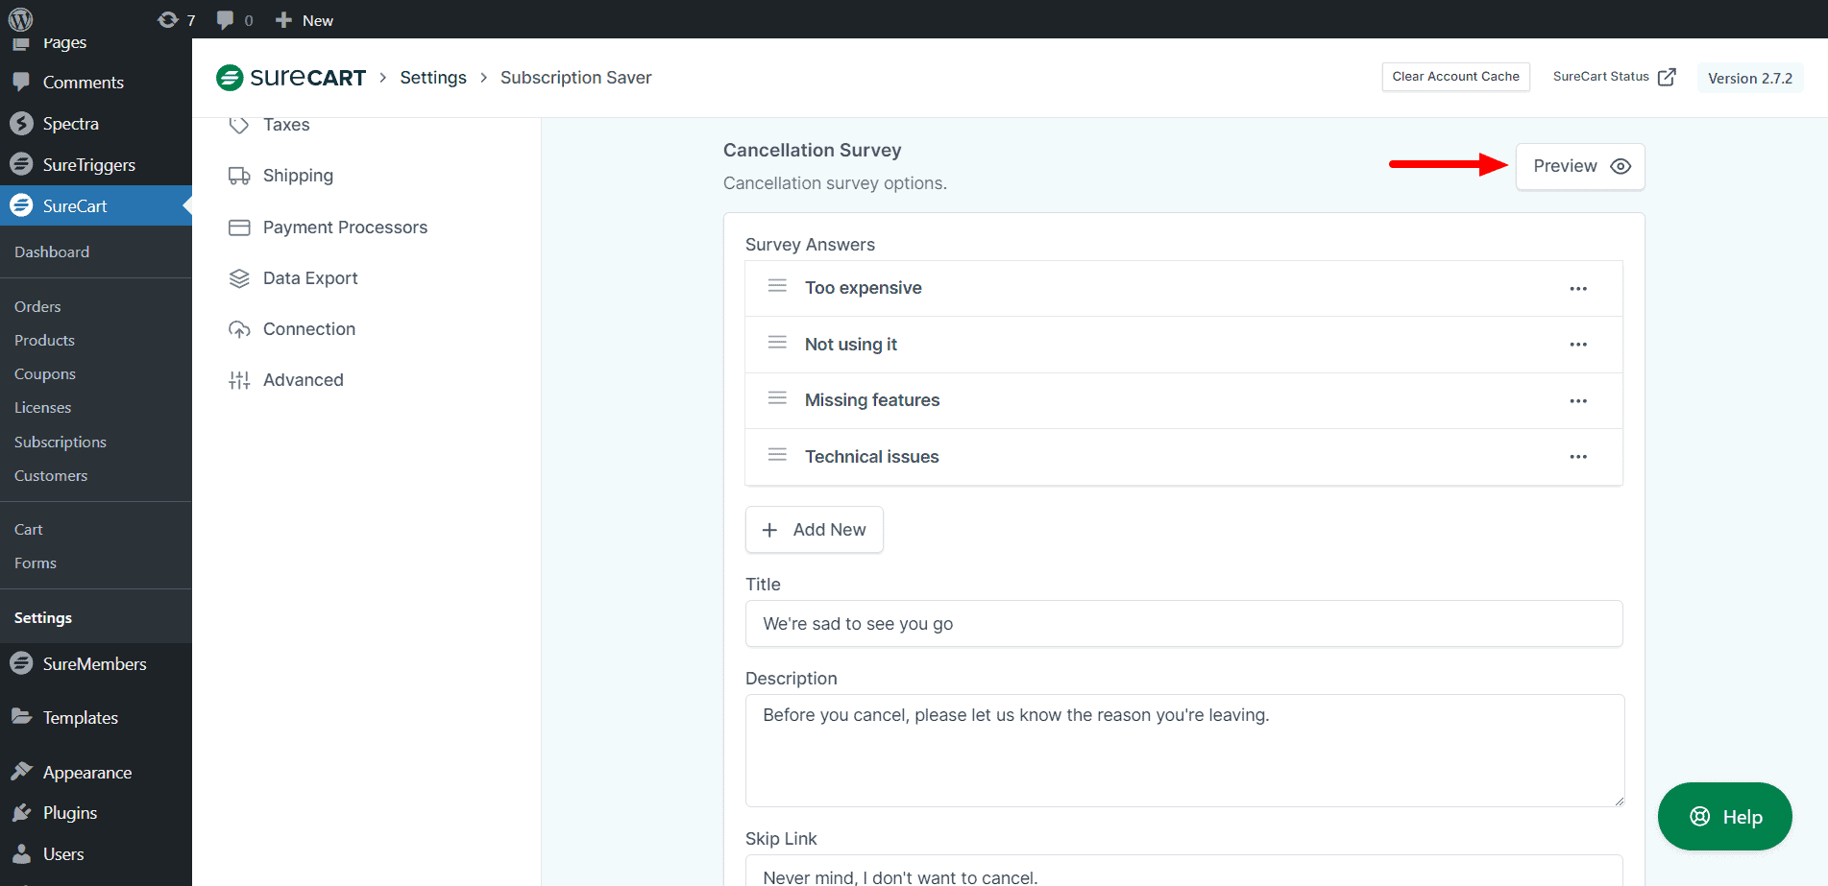Open options menu for Not using it
This screenshot has width=1828, height=886.
click(x=1577, y=345)
